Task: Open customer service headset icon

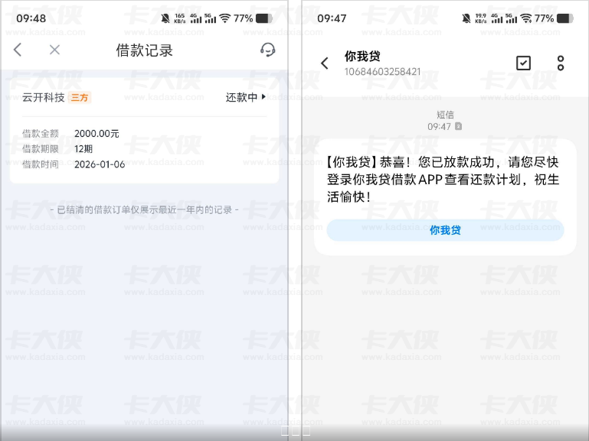Action: point(268,50)
